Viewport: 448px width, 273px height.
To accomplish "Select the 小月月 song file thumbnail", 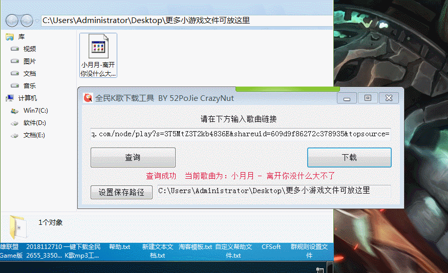I will pyautogui.click(x=98, y=55).
